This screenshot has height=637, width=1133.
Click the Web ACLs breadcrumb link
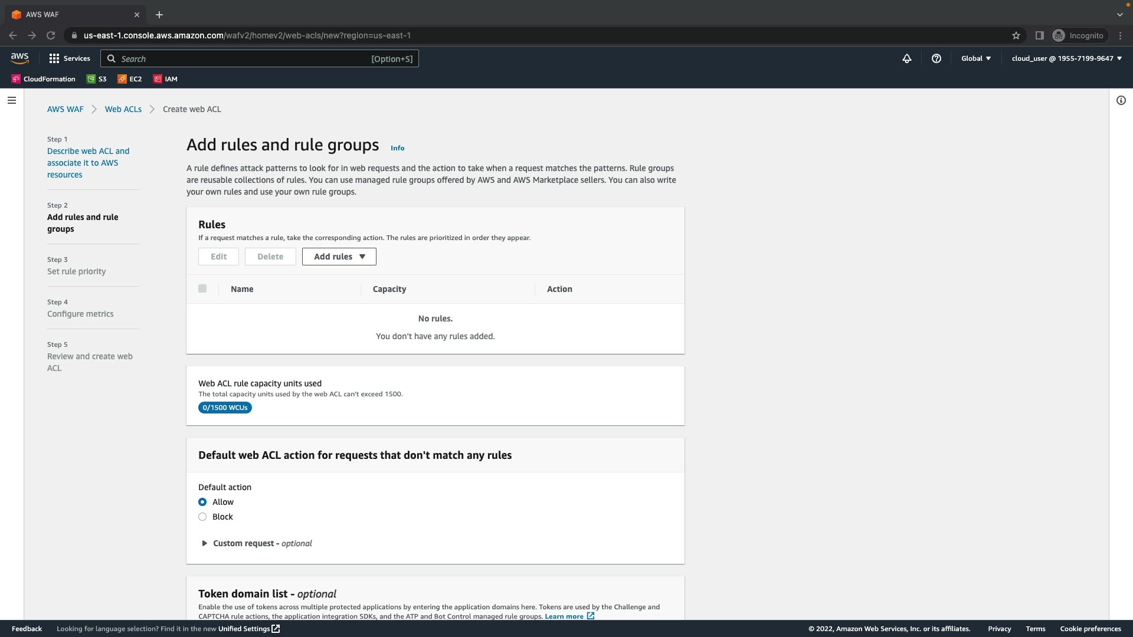click(123, 109)
